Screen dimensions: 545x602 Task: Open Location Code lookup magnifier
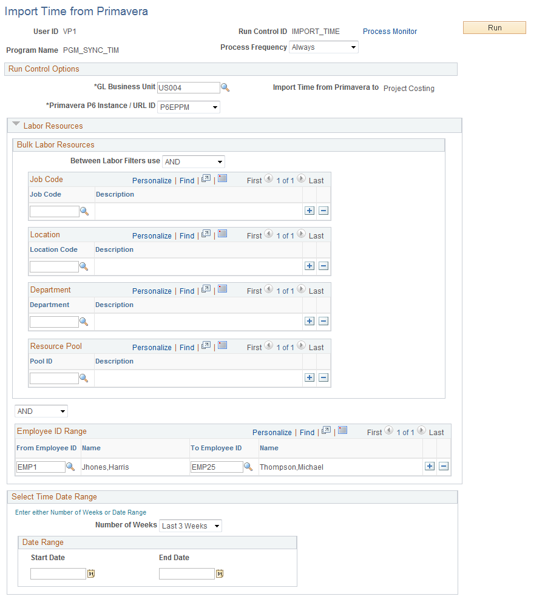(84, 266)
